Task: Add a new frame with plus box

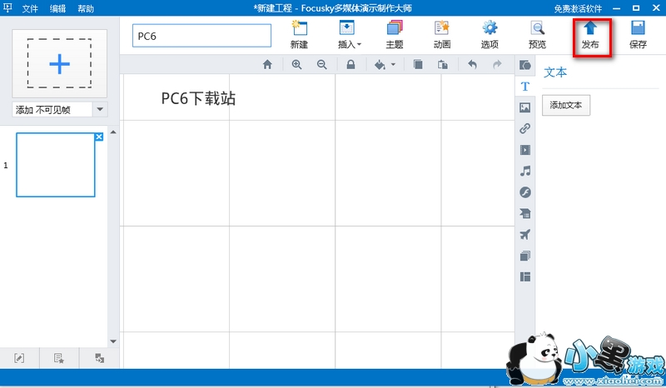Action: (x=59, y=63)
